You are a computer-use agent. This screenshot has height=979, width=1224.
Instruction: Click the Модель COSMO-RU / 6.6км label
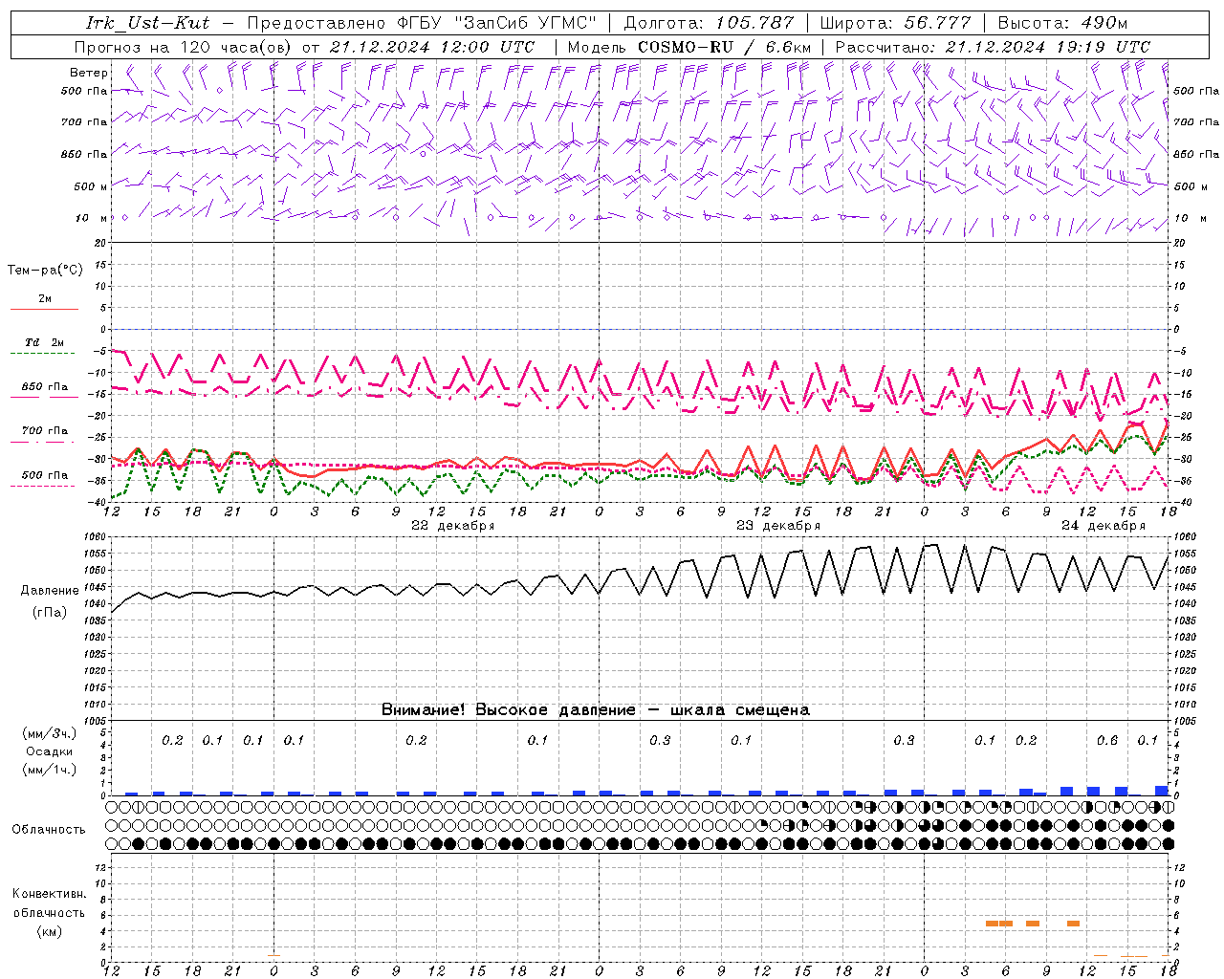pos(688,47)
